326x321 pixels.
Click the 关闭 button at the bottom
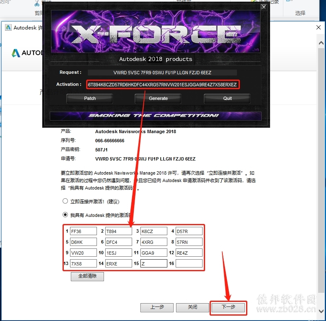point(193,307)
